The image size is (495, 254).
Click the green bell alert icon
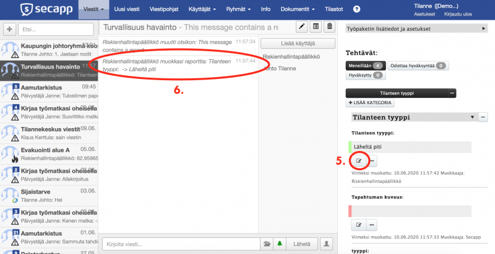coord(280,244)
